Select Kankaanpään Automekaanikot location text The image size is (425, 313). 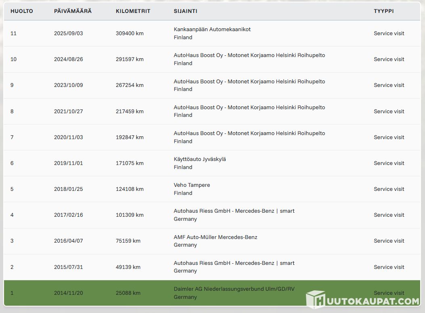click(212, 30)
